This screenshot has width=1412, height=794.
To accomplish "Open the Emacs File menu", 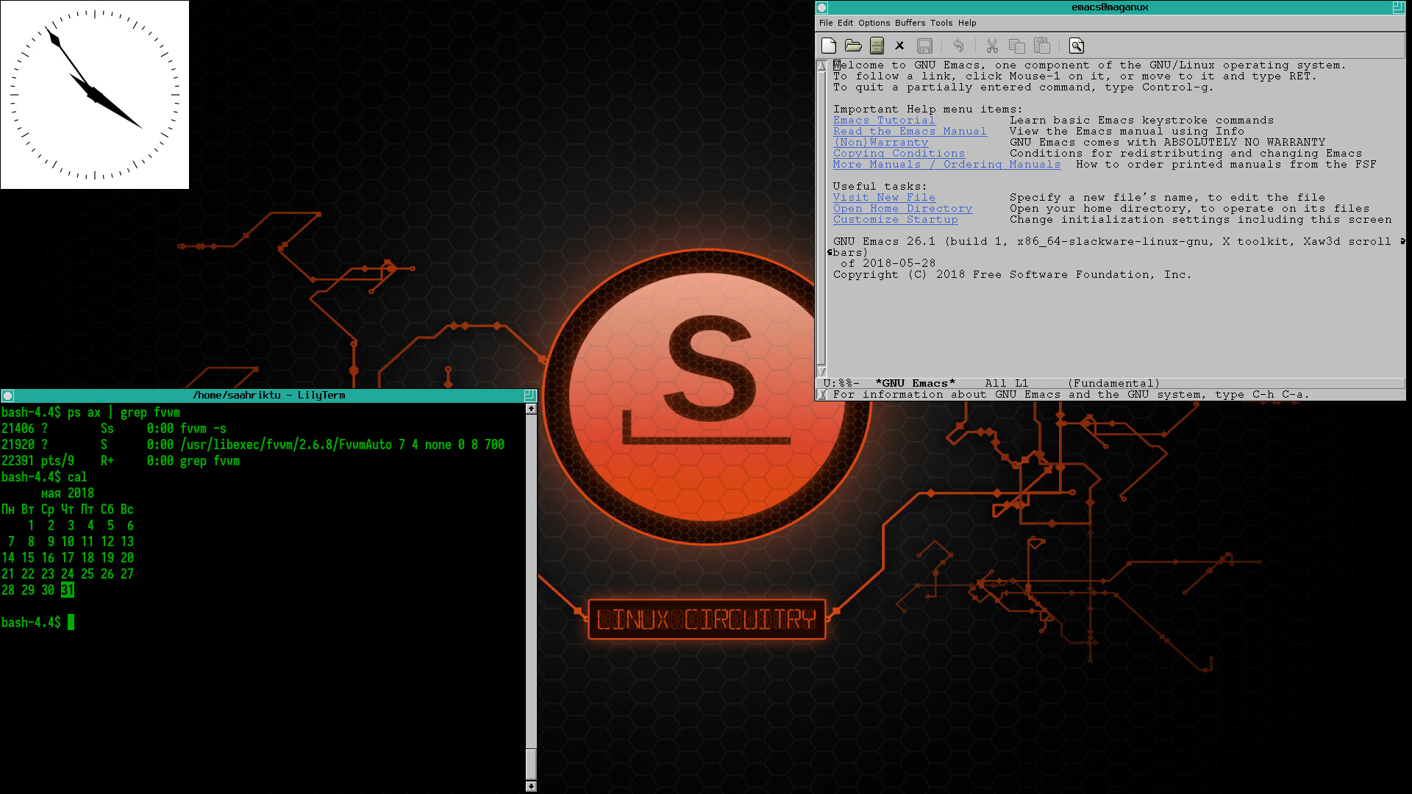I will pos(826,23).
